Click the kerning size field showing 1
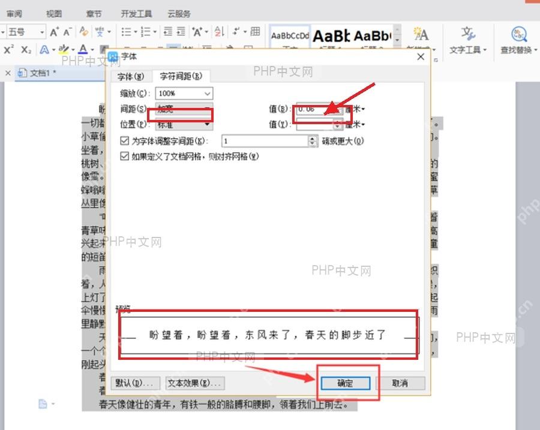Viewport: 540px width, 430px height. (x=265, y=141)
